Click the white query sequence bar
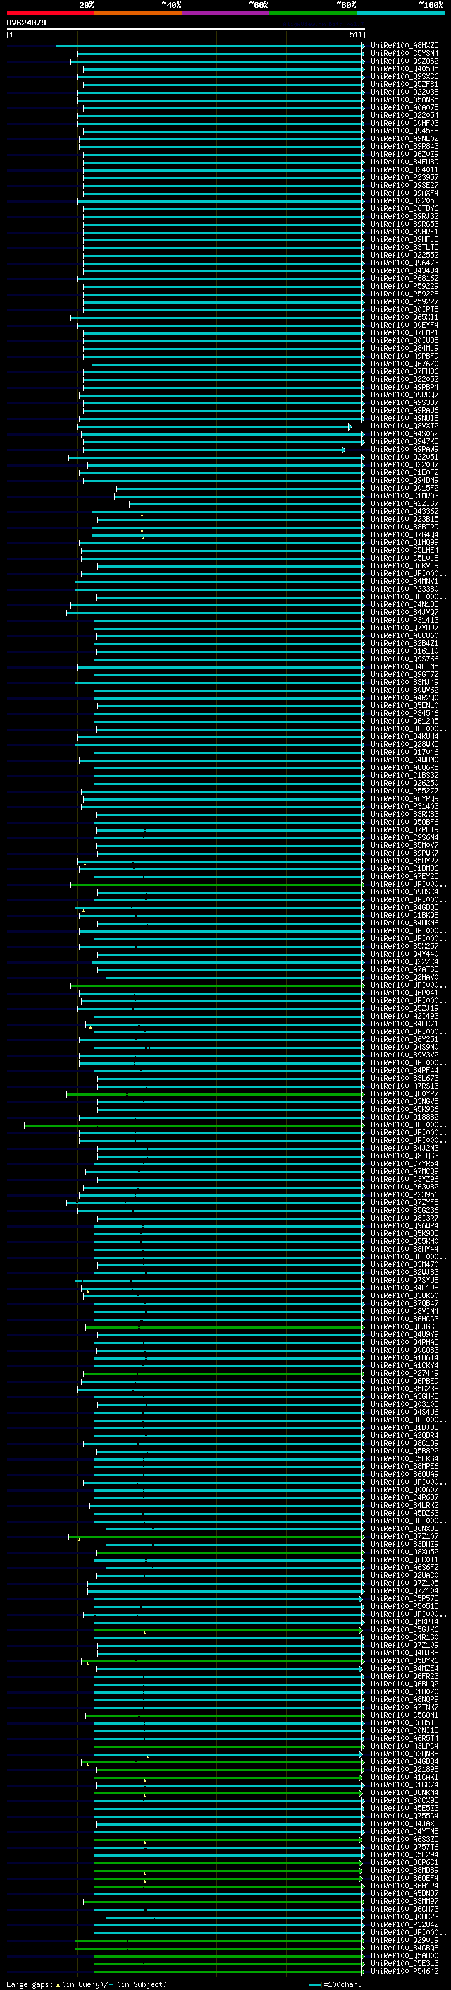The image size is (451, 1990). 185,28
